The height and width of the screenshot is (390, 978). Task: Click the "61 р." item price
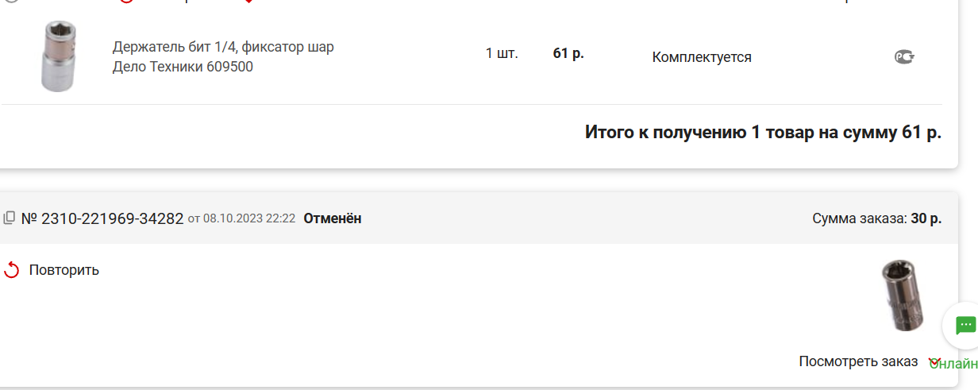tap(568, 54)
